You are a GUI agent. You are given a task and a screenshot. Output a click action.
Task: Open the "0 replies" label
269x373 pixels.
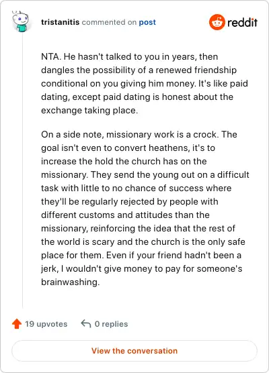pyautogui.click(x=111, y=324)
